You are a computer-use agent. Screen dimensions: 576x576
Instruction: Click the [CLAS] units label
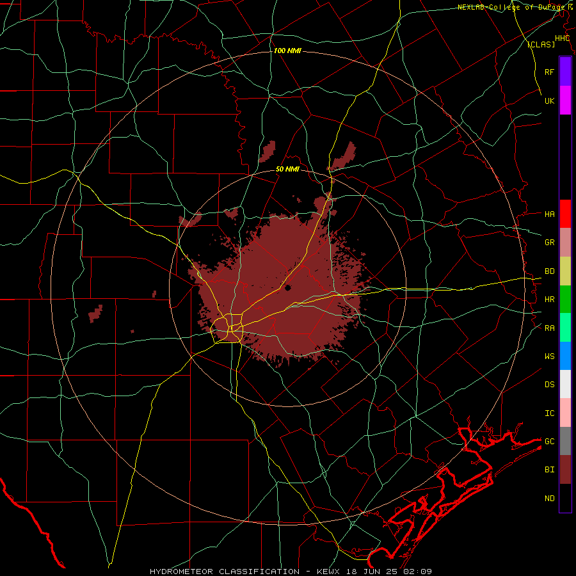point(541,44)
